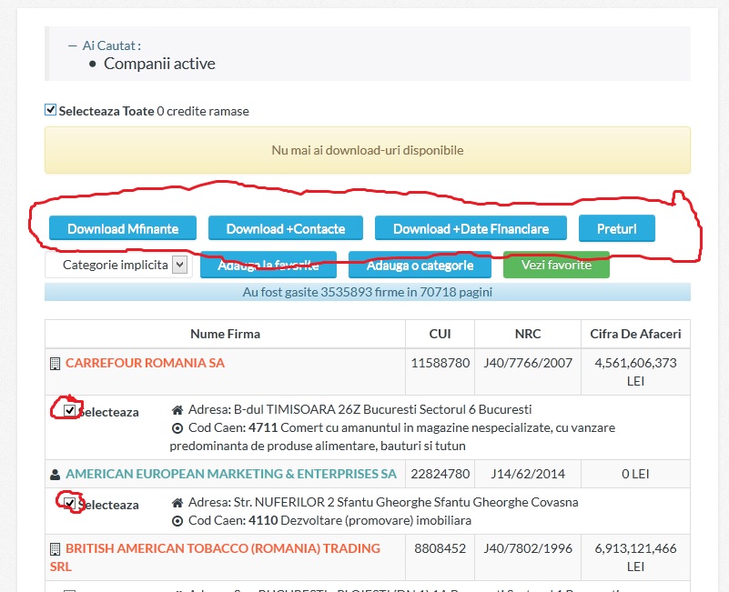Click the 0 LEI turnover cell
The image size is (729, 592).
(x=635, y=474)
